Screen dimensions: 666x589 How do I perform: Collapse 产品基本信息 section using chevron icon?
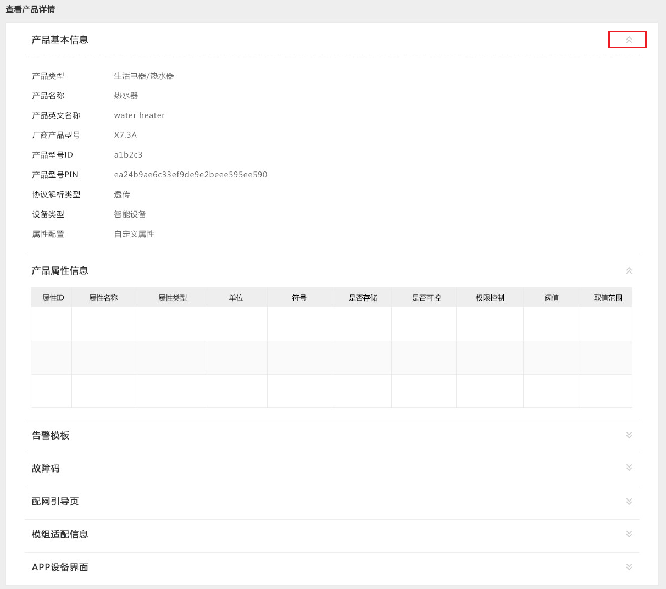point(629,40)
